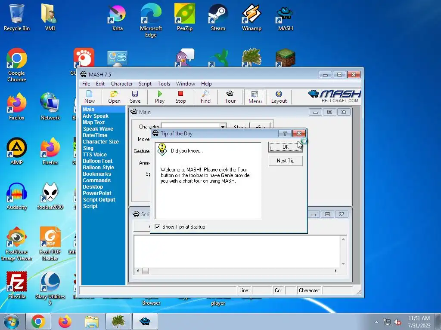Open a script with the Open toolbar icon

[114, 97]
